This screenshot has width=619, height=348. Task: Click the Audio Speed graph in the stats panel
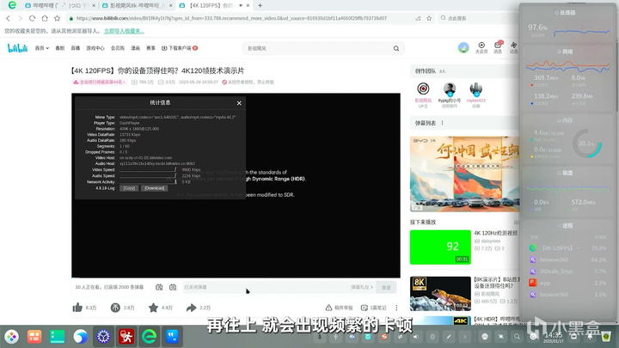pos(148,175)
